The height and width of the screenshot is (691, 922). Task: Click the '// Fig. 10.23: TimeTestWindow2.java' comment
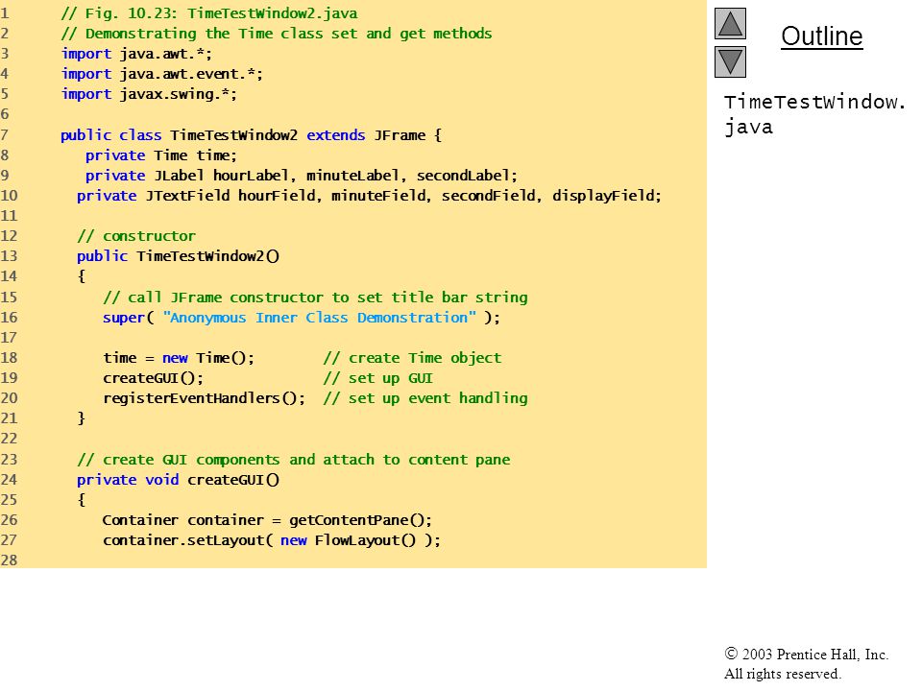[x=209, y=13]
